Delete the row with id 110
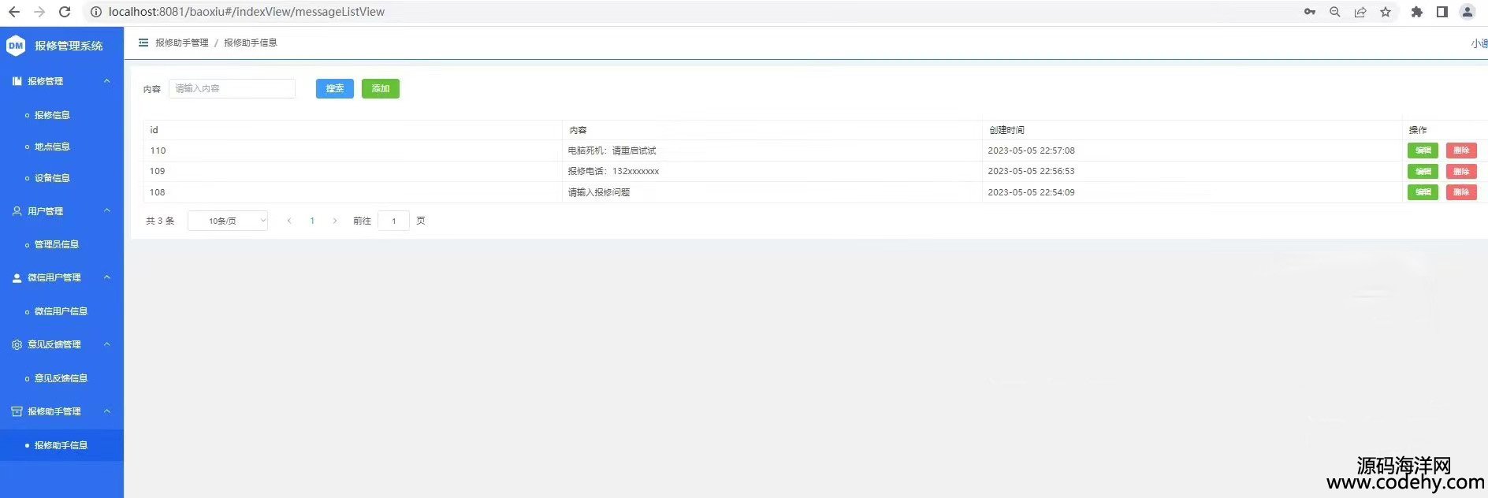This screenshot has width=1488, height=498. point(1460,151)
